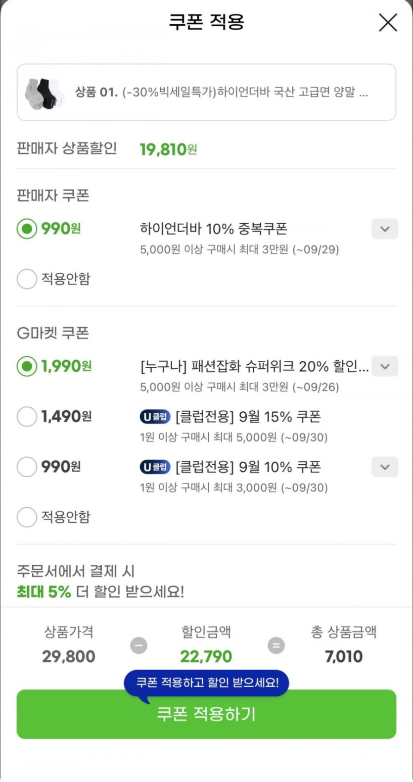Screen dimensions: 413x782
Task: Expand the 하이언더바 10% 중복쿠폰 dropdown
Action: (x=385, y=229)
